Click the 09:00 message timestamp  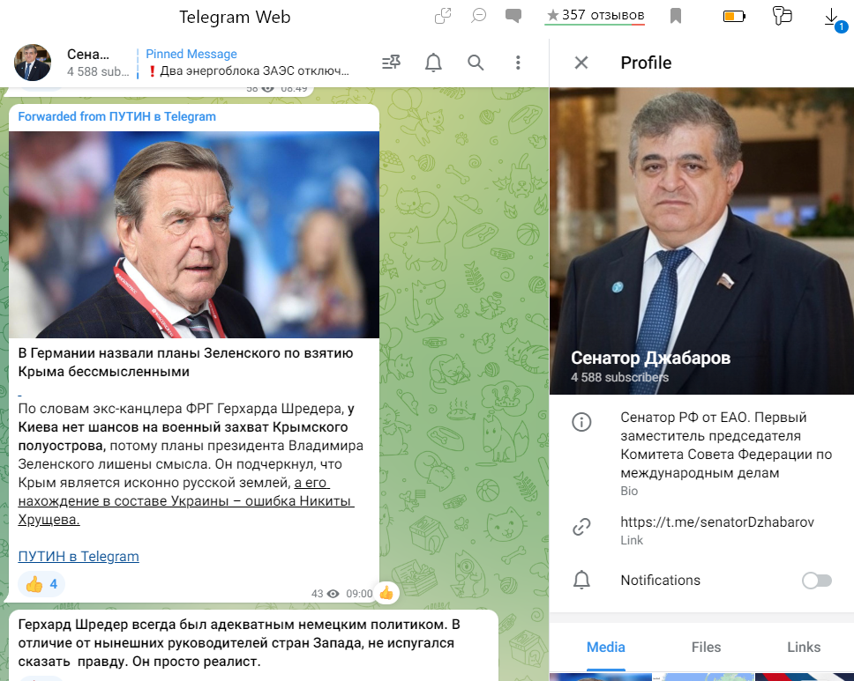click(359, 594)
